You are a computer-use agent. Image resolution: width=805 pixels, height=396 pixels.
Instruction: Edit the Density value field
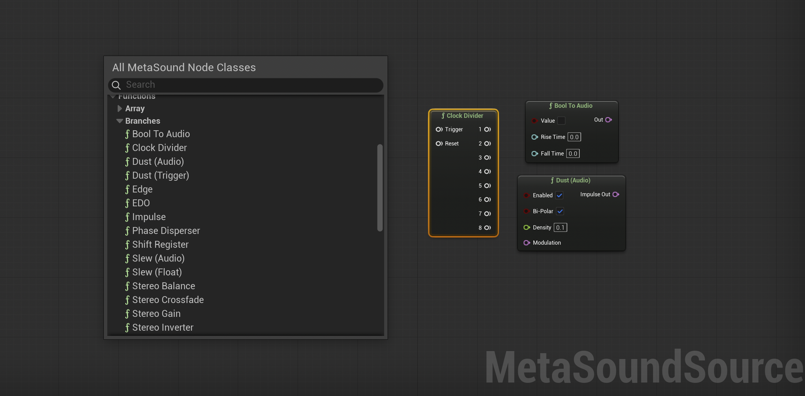560,227
